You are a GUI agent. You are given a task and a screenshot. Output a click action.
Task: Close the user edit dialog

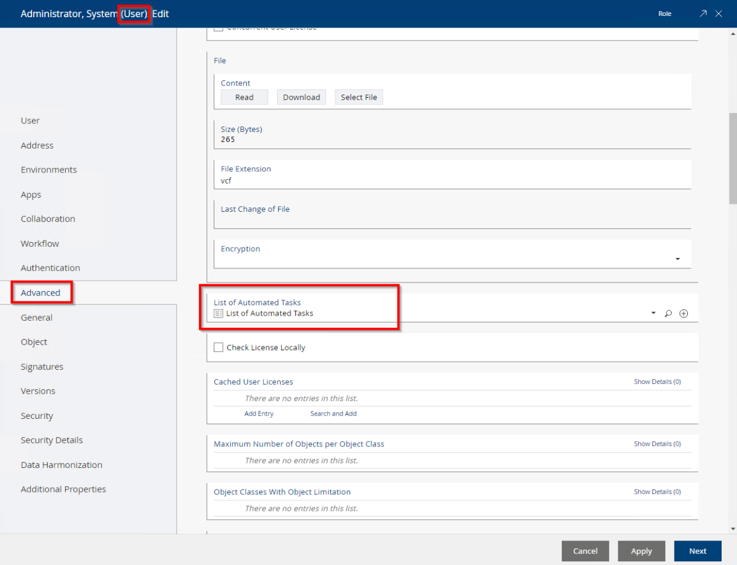(719, 14)
